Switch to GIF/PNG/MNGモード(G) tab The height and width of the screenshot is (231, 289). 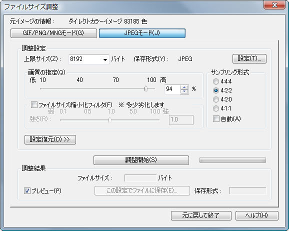[x=53, y=33]
